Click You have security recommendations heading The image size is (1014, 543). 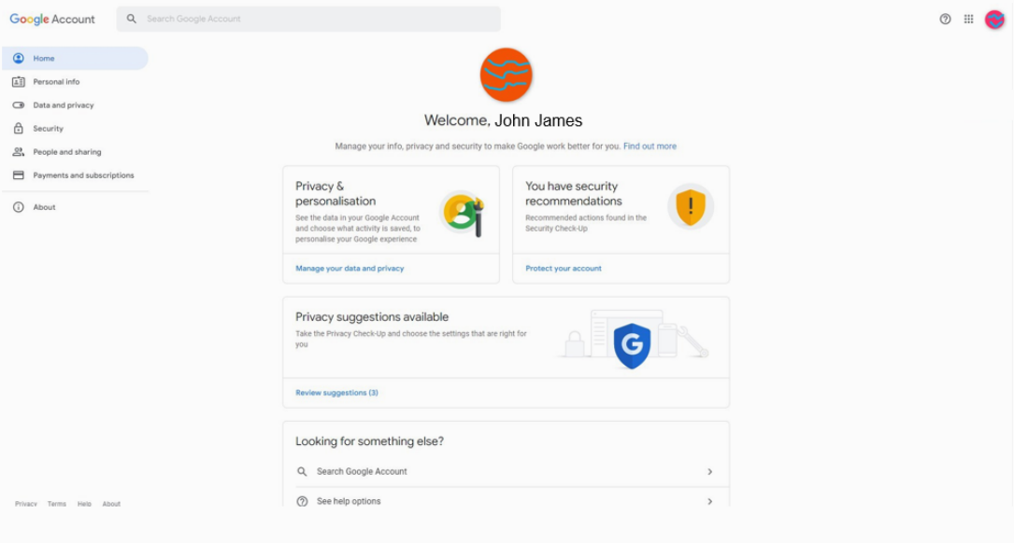click(574, 194)
